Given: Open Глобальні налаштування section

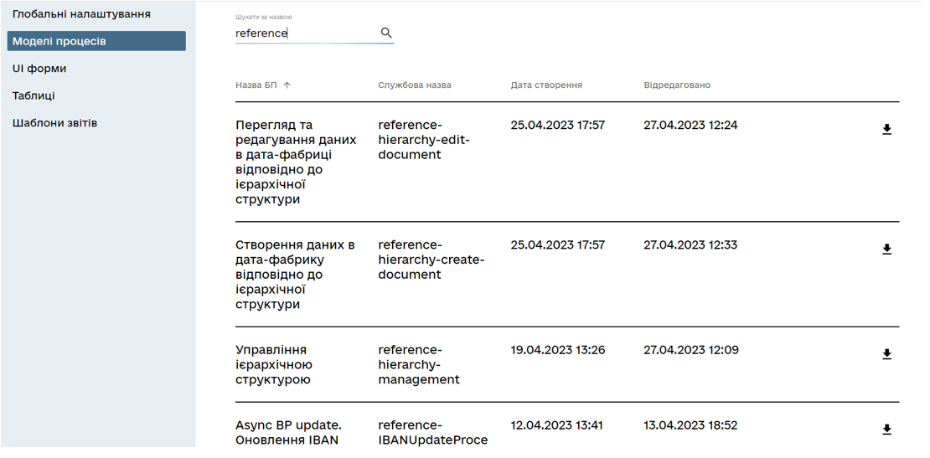Looking at the screenshot, I should (81, 13).
